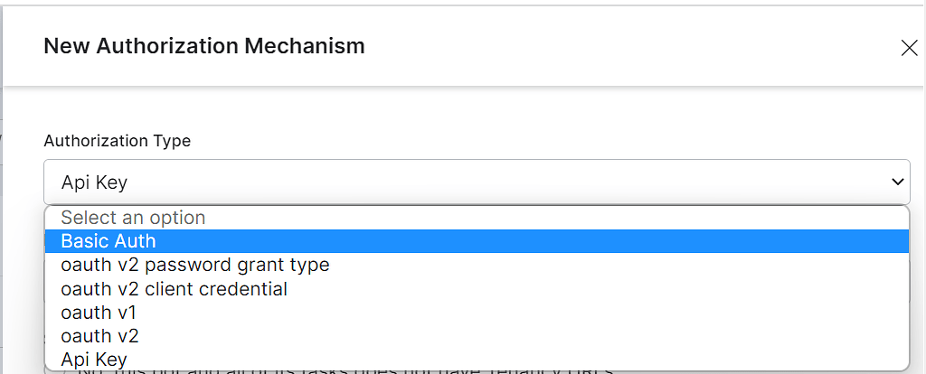Click the down arrow beside Api Key
This screenshot has width=926, height=374.
click(x=898, y=182)
